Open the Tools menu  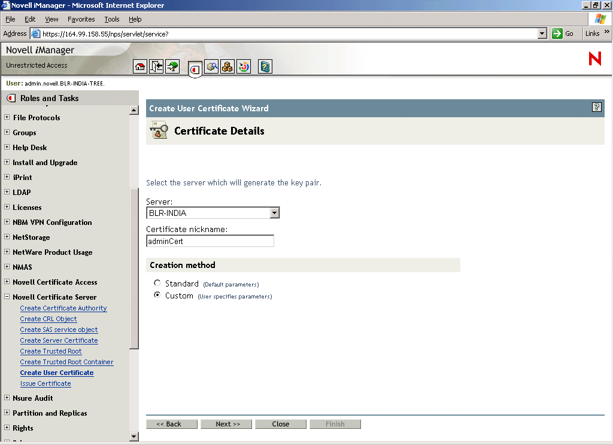click(x=112, y=19)
